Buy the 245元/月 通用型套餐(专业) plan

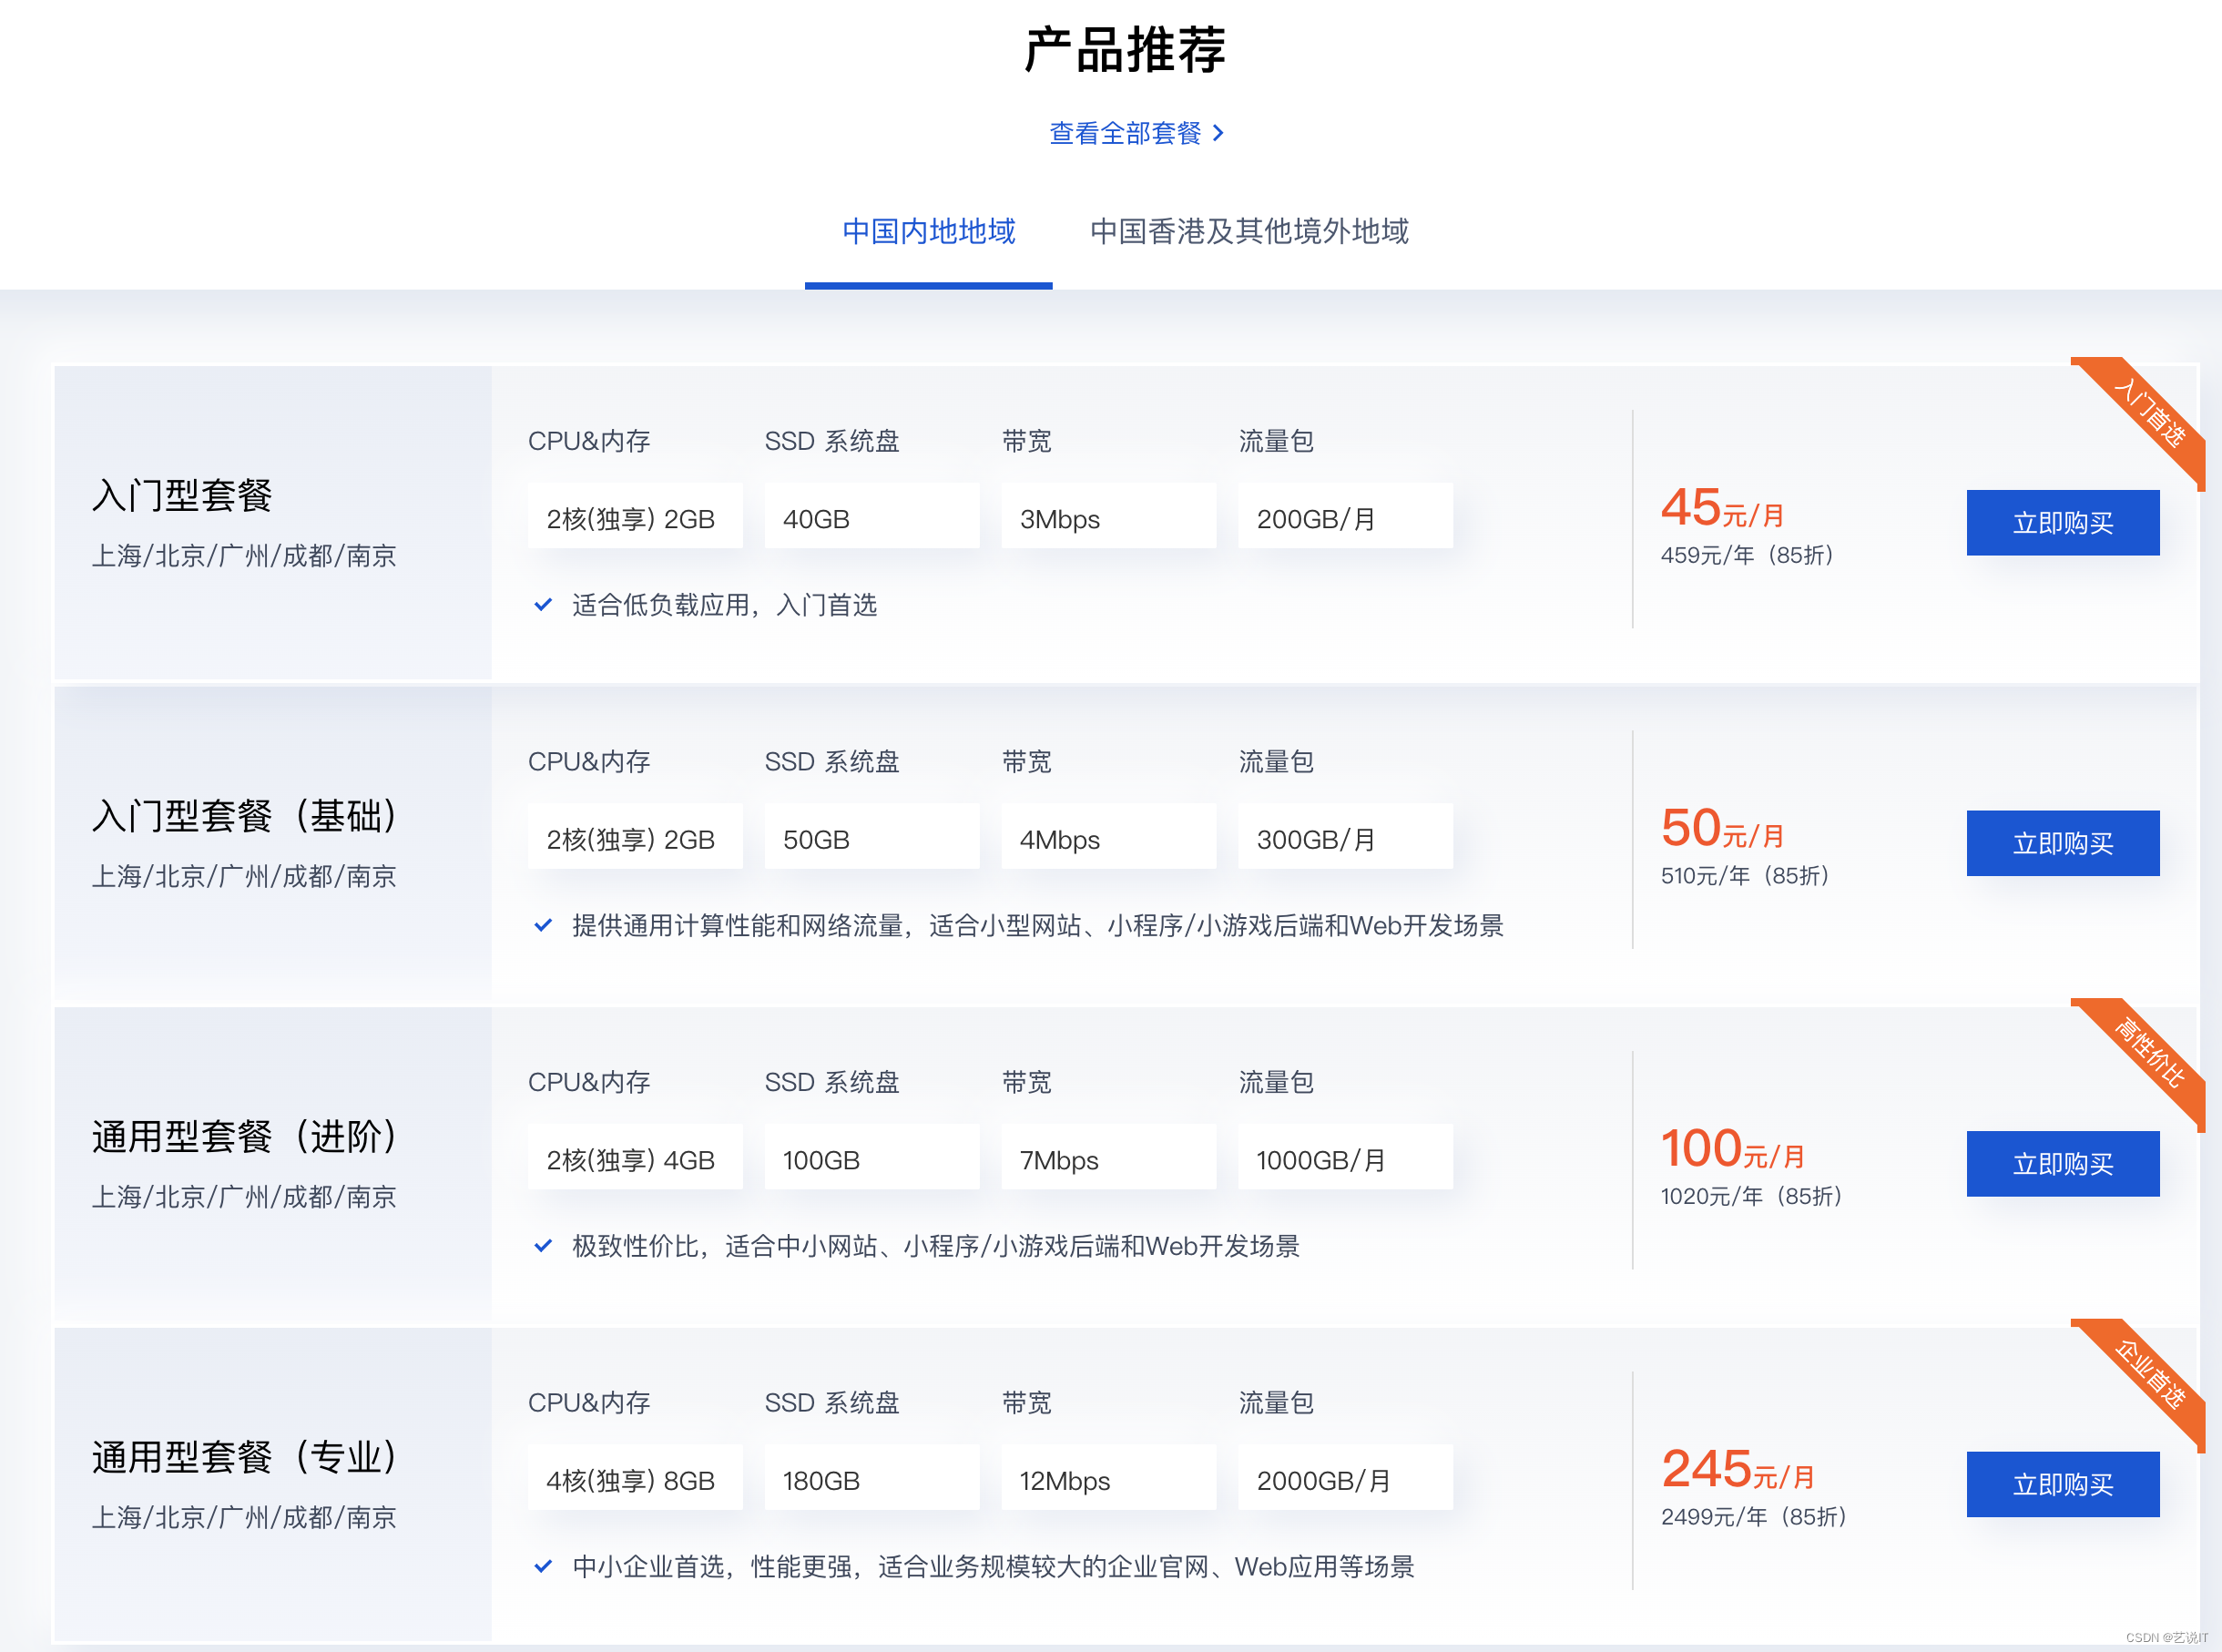click(2062, 1484)
